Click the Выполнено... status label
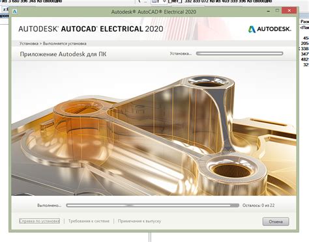The image size is (309, 242). point(49,205)
